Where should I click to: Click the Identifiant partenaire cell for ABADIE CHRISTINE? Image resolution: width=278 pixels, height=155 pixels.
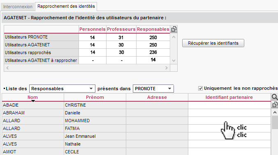pyautogui.click(x=229, y=105)
